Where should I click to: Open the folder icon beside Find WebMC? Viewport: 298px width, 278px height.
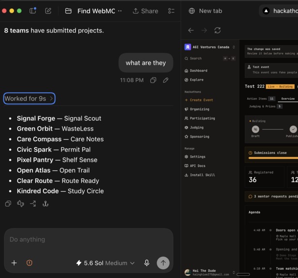tap(68, 11)
